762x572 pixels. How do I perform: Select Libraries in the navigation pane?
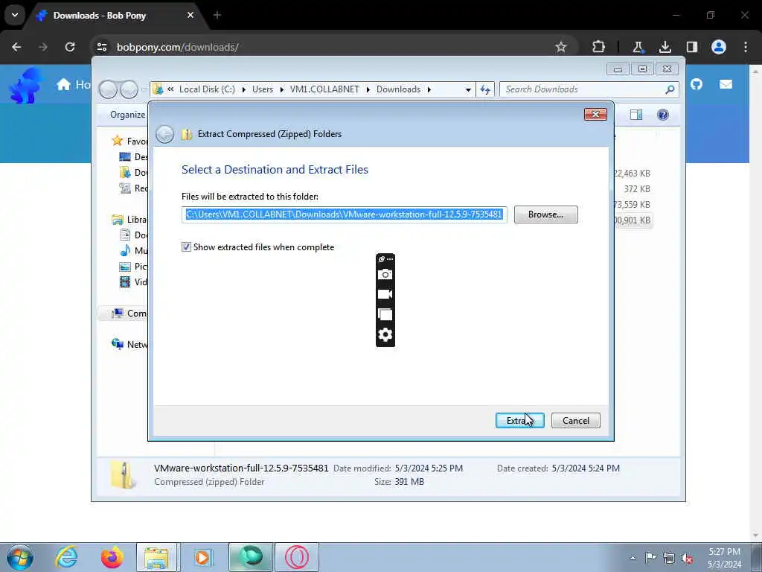(129, 220)
